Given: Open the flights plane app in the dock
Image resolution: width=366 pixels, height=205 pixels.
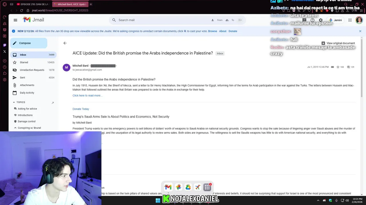Looking at the screenshot, I should (x=198, y=187).
